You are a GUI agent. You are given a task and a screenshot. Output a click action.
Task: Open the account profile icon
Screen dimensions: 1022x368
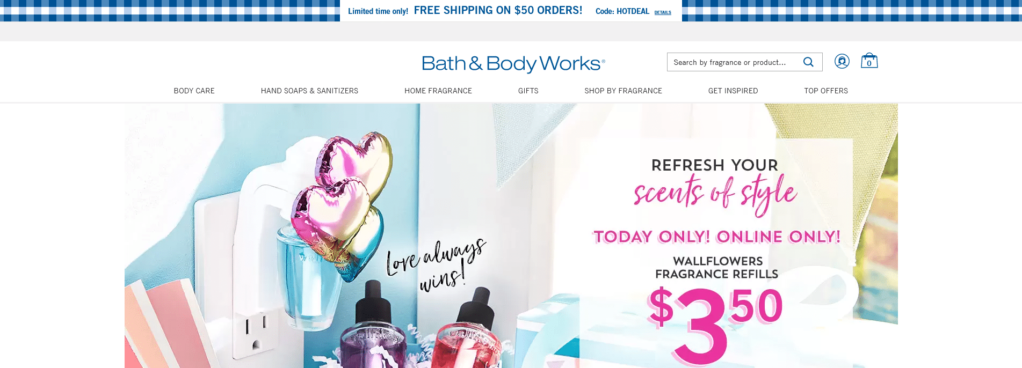[x=842, y=61]
